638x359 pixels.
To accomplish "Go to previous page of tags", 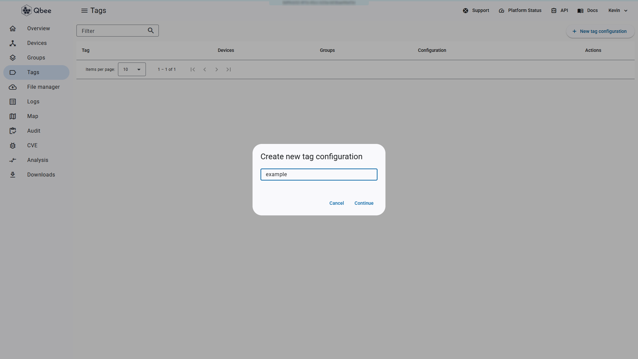I will tap(205, 69).
